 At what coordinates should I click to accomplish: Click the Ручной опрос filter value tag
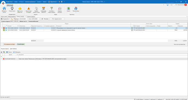(x=21, y=44)
